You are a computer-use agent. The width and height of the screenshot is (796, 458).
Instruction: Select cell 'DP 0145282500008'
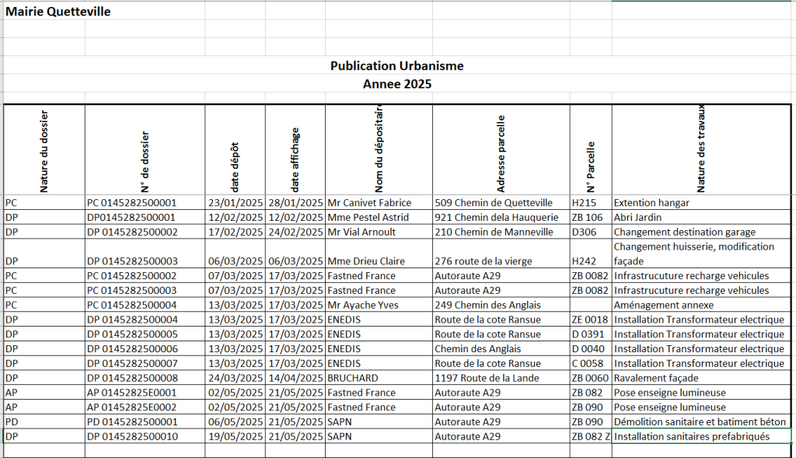(x=145, y=378)
